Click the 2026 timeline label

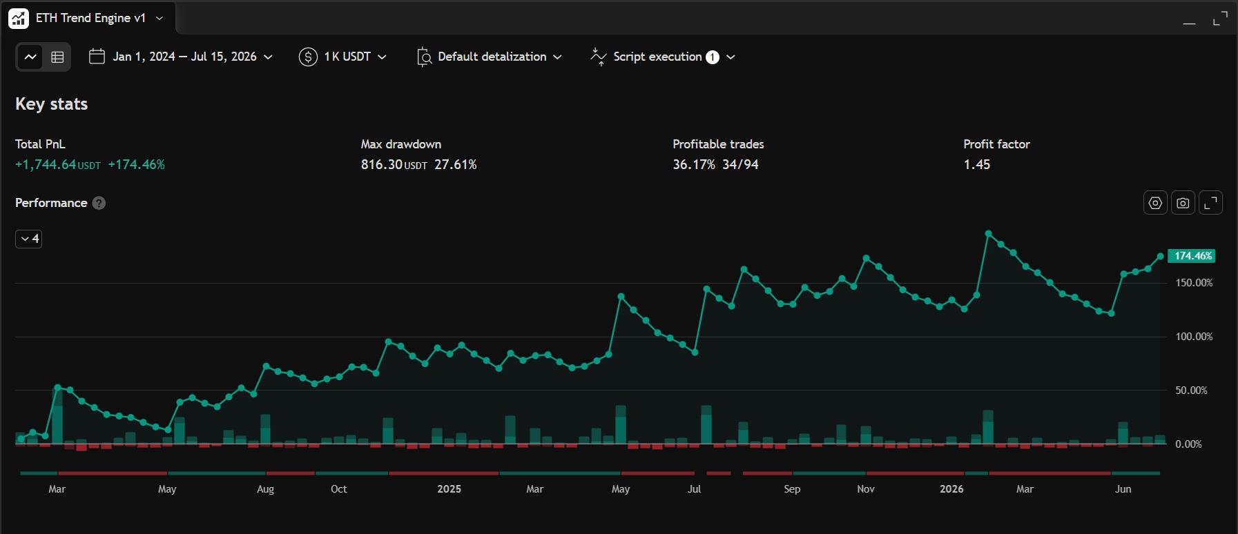pyautogui.click(x=951, y=489)
